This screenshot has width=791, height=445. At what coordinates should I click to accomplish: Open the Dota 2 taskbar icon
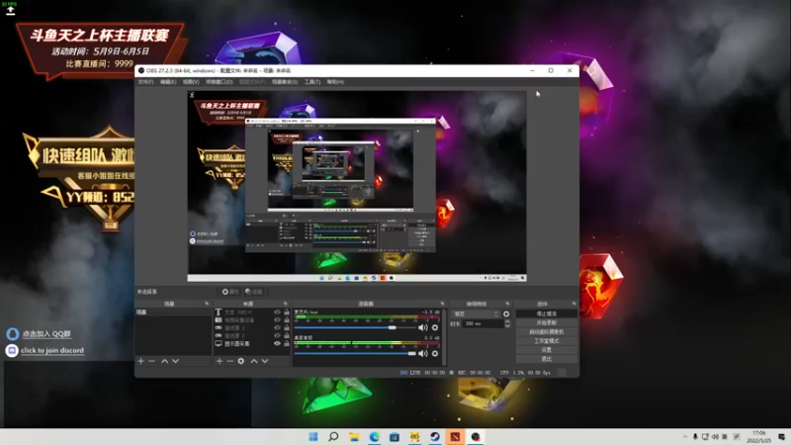click(x=455, y=436)
